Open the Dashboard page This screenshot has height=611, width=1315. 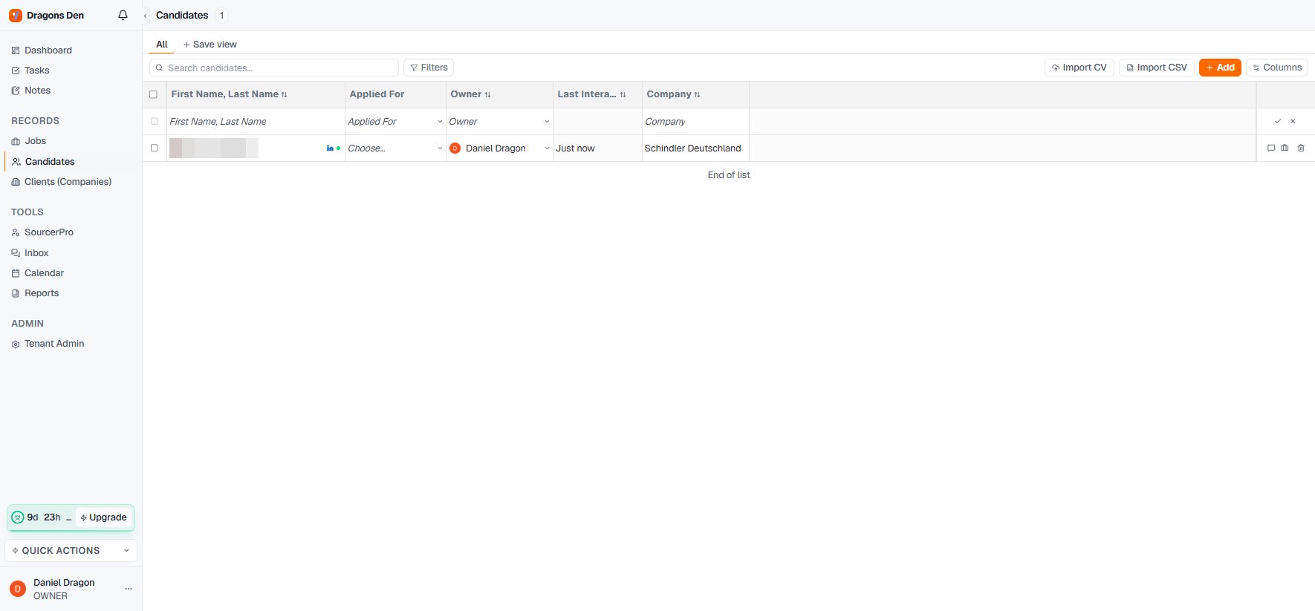point(48,50)
